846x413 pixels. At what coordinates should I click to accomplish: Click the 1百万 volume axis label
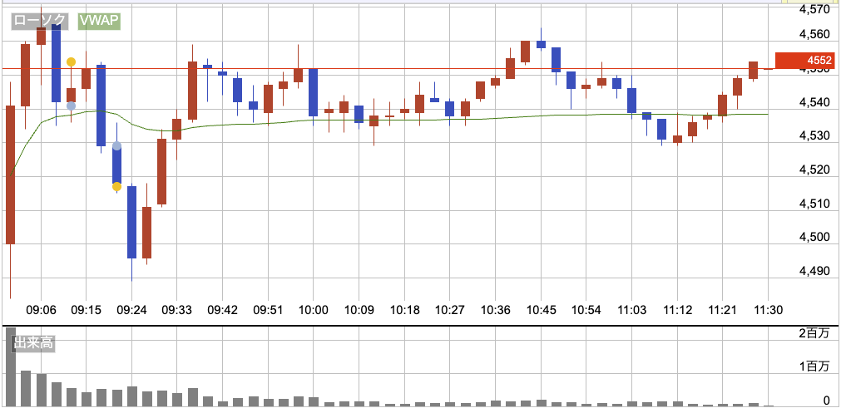[x=814, y=366]
